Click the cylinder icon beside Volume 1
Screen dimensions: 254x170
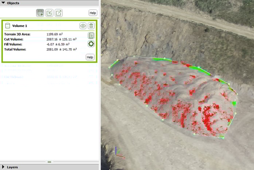pyautogui.click(x=7, y=26)
